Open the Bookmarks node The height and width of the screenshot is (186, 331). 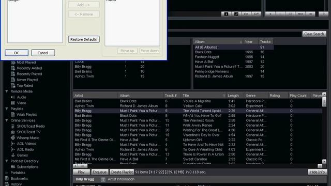[19, 178]
